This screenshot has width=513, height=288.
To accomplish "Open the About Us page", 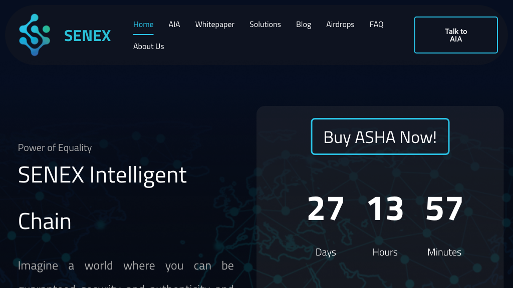I will click(x=148, y=46).
